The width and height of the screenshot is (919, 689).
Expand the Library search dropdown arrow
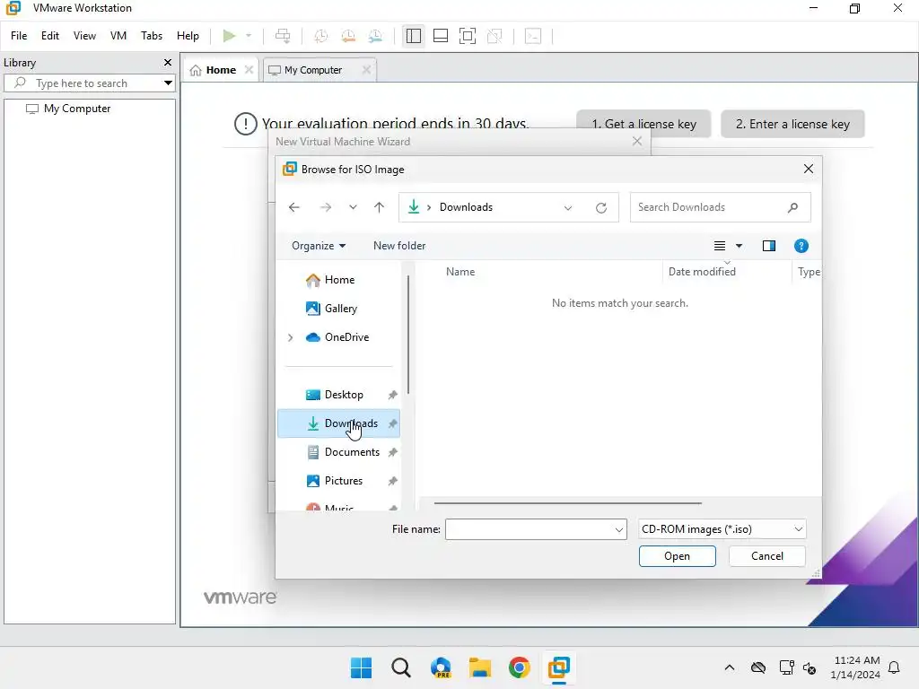tap(168, 83)
